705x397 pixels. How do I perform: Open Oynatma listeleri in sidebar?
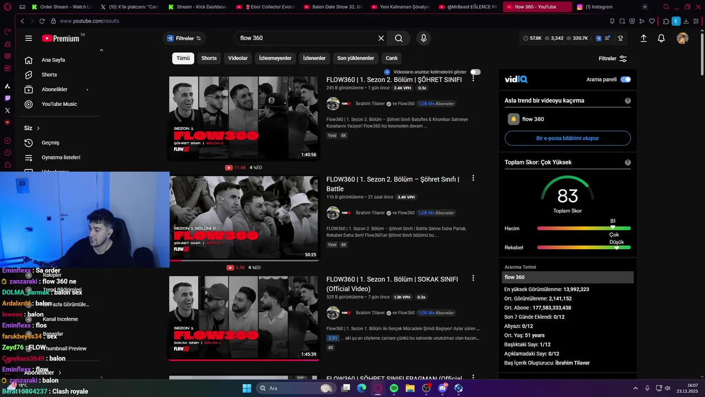pyautogui.click(x=61, y=157)
